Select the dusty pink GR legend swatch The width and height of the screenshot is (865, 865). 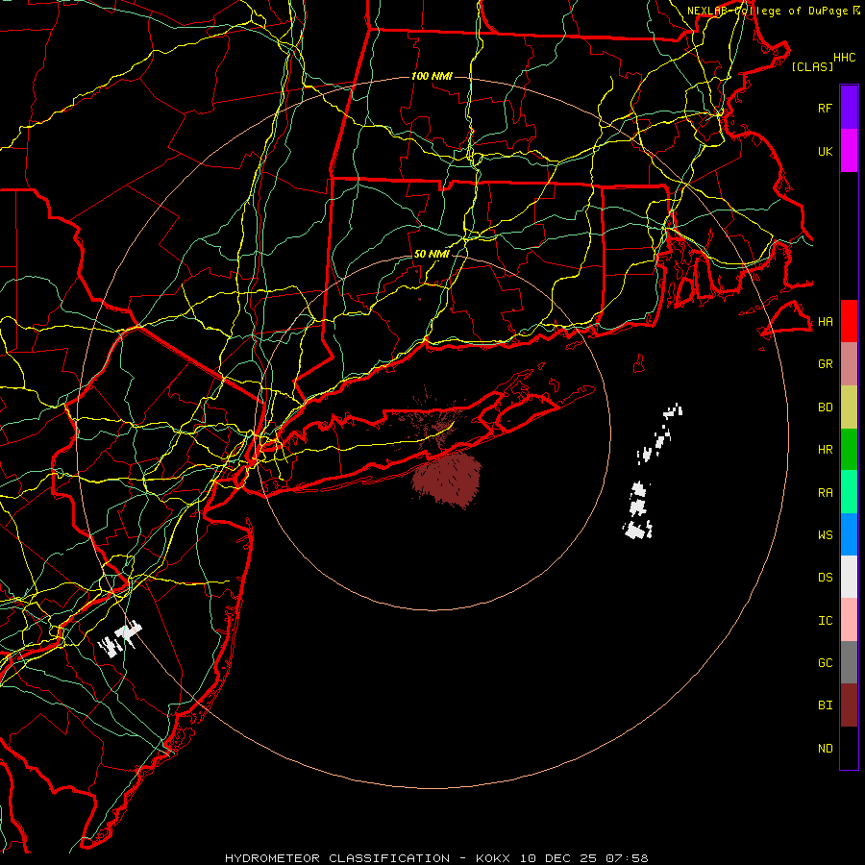(x=849, y=363)
